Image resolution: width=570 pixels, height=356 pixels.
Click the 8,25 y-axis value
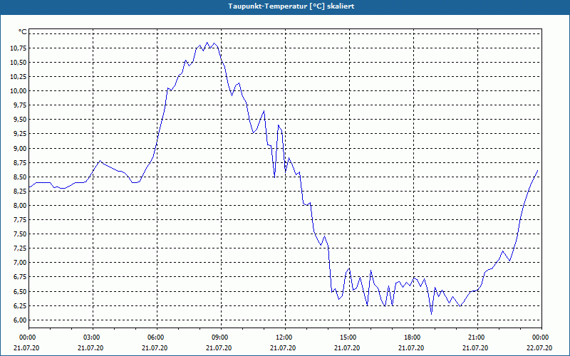click(x=20, y=191)
